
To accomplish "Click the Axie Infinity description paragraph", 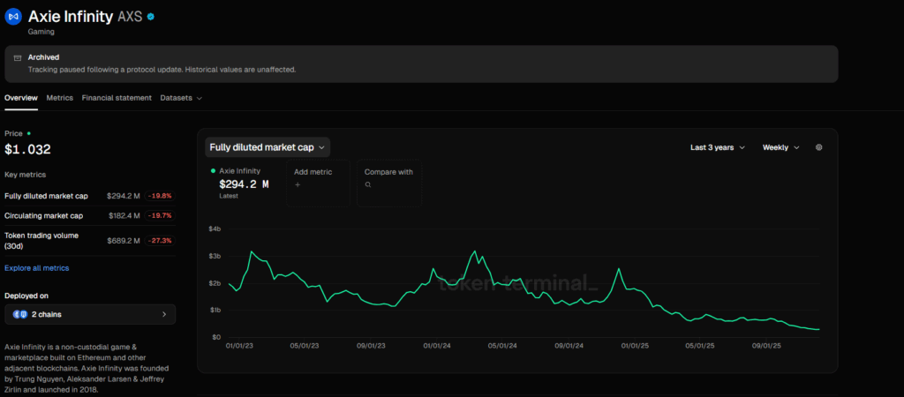I will (87, 369).
